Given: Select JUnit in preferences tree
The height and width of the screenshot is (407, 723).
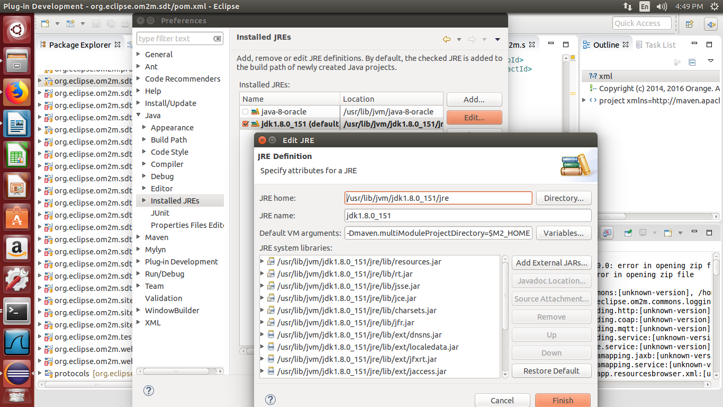Looking at the screenshot, I should tap(160, 213).
